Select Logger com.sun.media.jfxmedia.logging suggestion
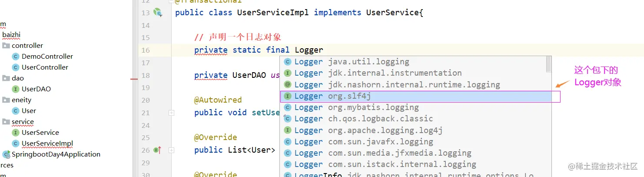 pos(415,153)
